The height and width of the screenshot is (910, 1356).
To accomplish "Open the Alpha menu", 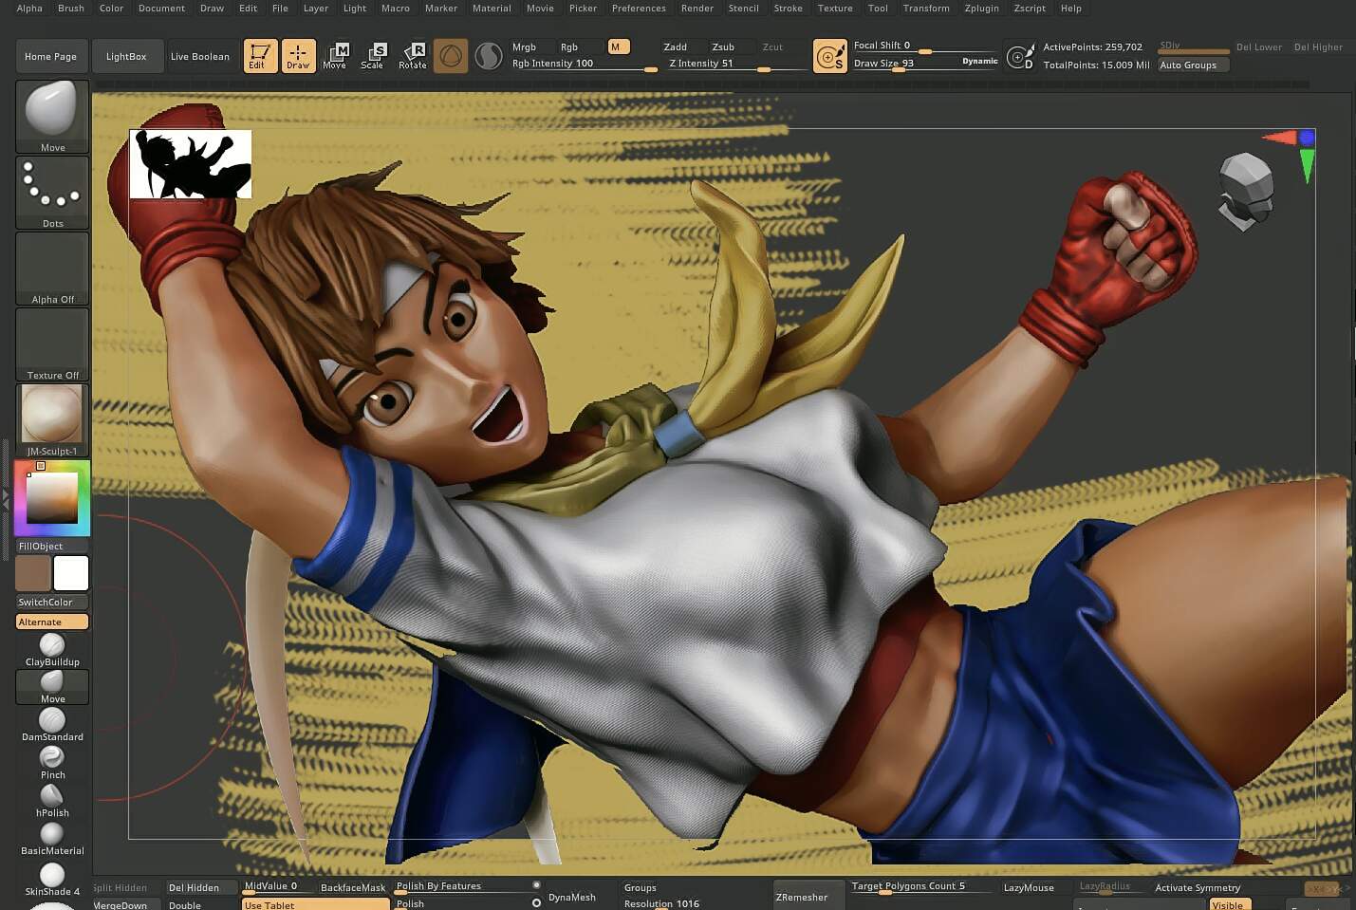I will point(29,9).
